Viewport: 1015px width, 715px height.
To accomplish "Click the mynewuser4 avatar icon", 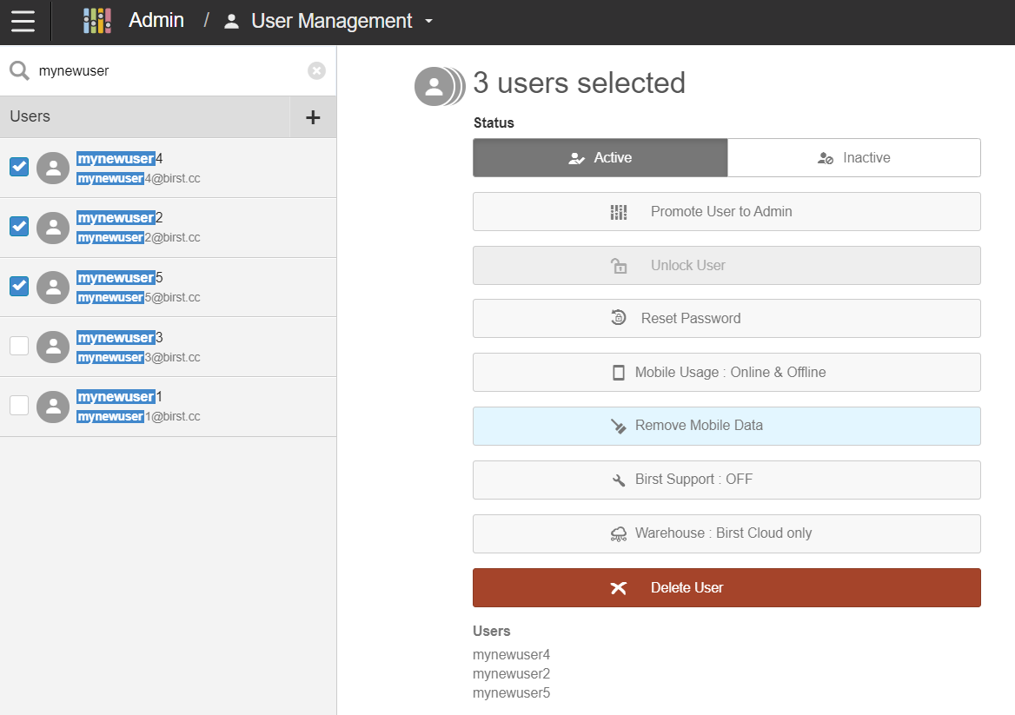I will point(53,169).
